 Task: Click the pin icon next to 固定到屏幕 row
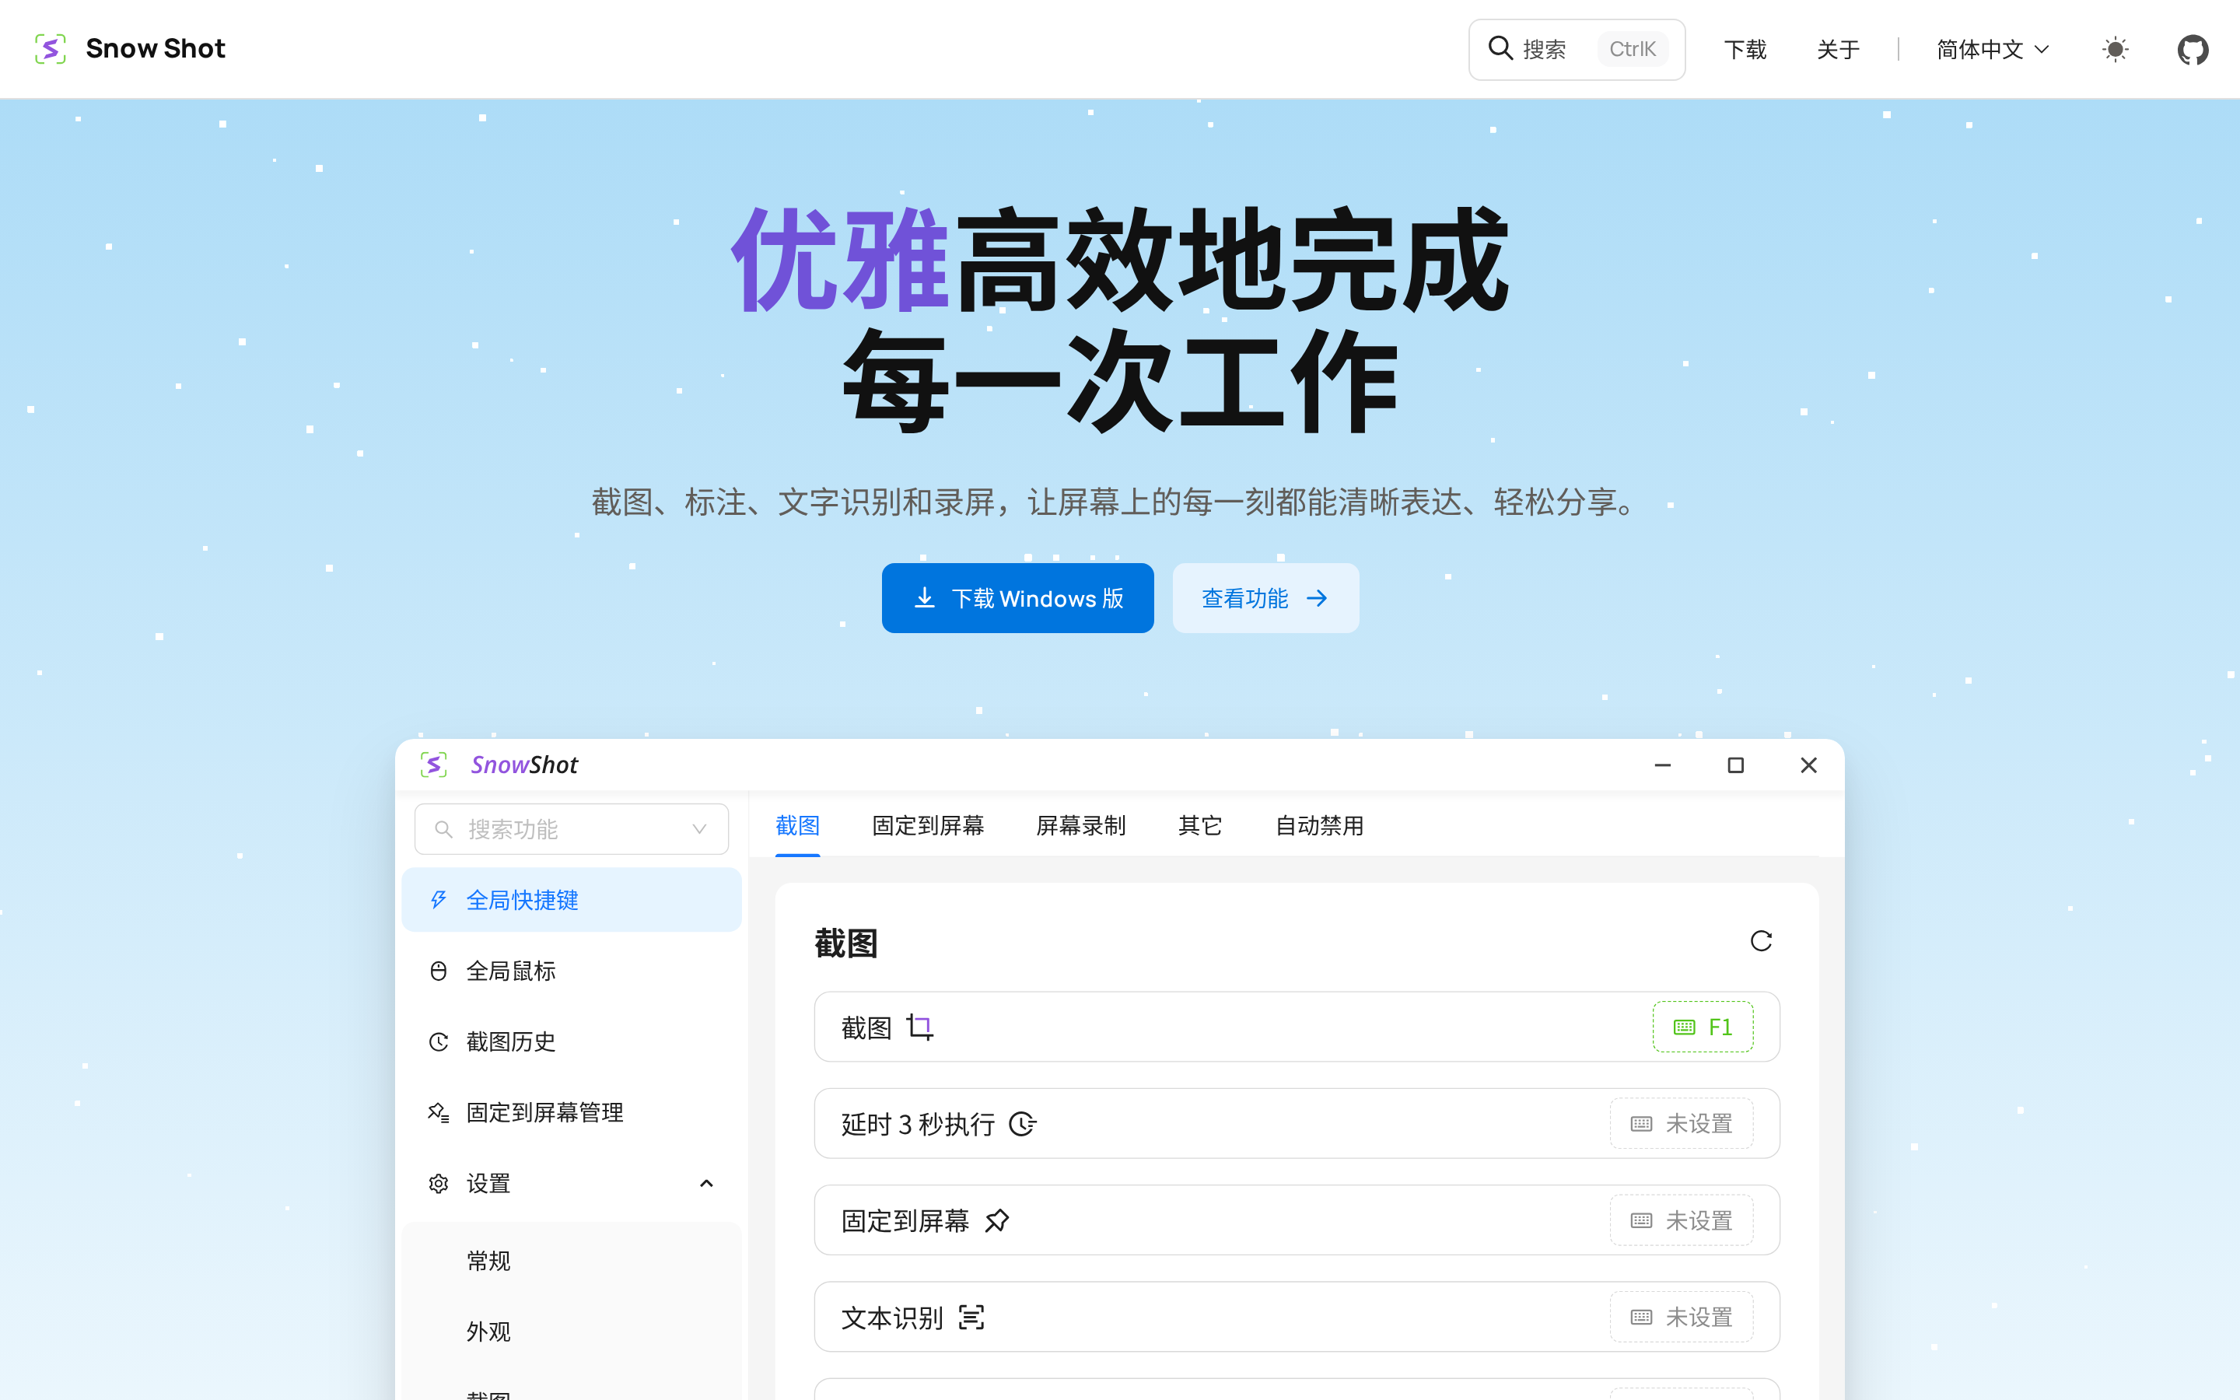click(996, 1221)
